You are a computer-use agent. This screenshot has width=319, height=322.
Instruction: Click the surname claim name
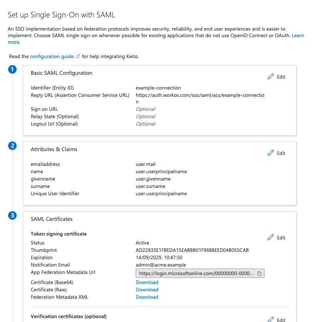[x=40, y=186]
